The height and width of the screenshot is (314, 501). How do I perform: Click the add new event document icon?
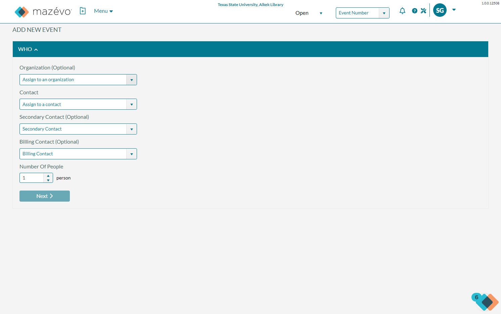[x=83, y=11]
